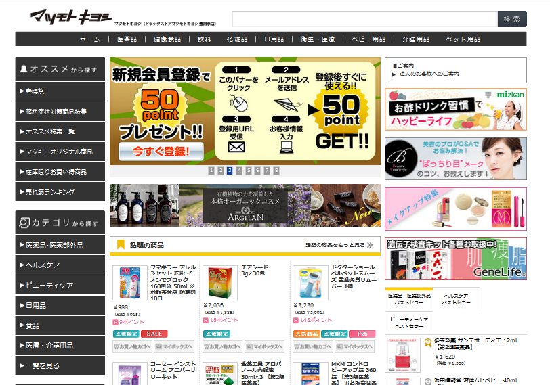Open the ペット用品 menu item

click(x=463, y=39)
